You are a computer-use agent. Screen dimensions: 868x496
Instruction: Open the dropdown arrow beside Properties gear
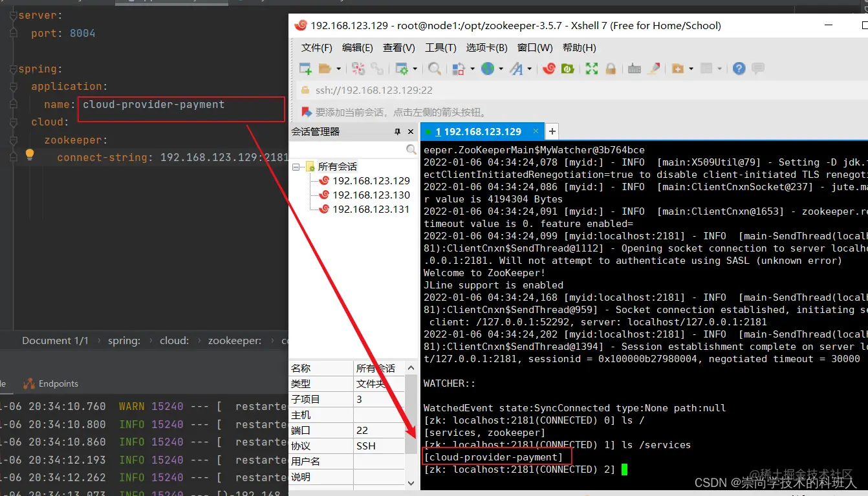coord(415,69)
